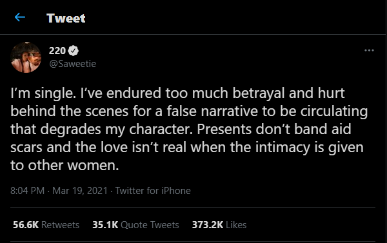Click the verified checkmark badge
387x243 pixels.
tap(73, 50)
